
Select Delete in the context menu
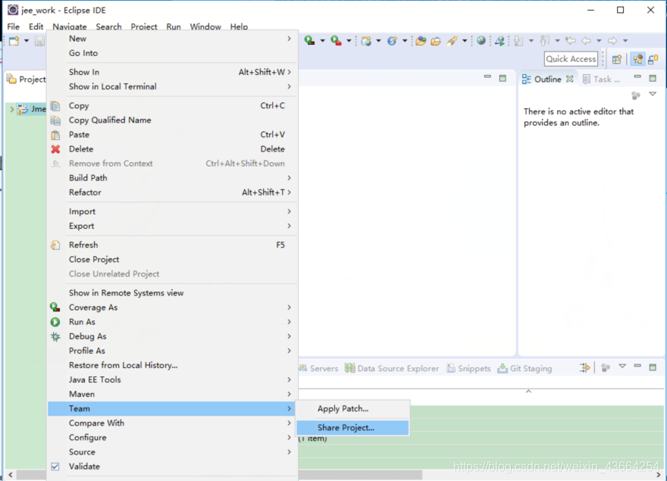pyautogui.click(x=172, y=149)
